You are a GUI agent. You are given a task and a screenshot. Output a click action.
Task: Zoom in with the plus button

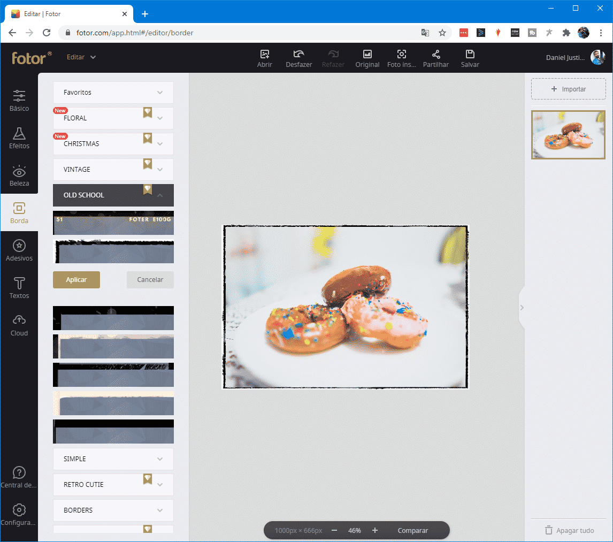(x=375, y=530)
